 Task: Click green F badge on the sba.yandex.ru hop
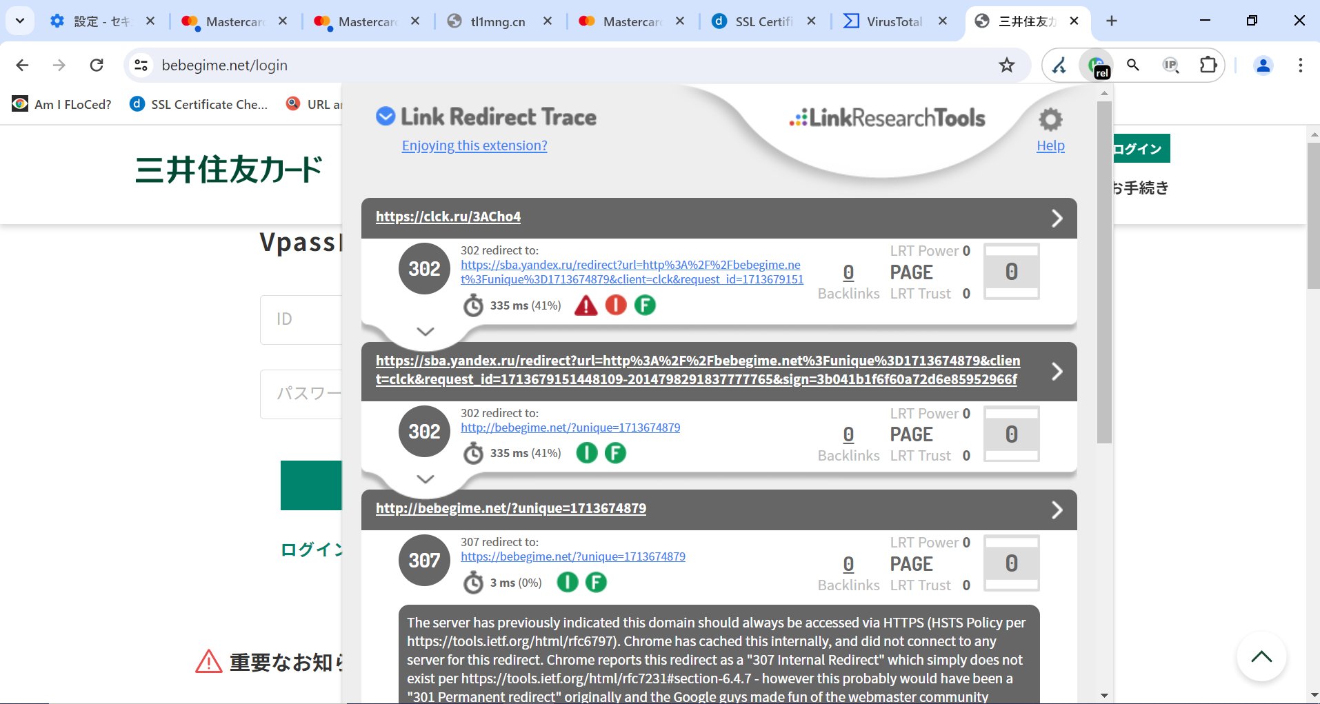point(615,453)
